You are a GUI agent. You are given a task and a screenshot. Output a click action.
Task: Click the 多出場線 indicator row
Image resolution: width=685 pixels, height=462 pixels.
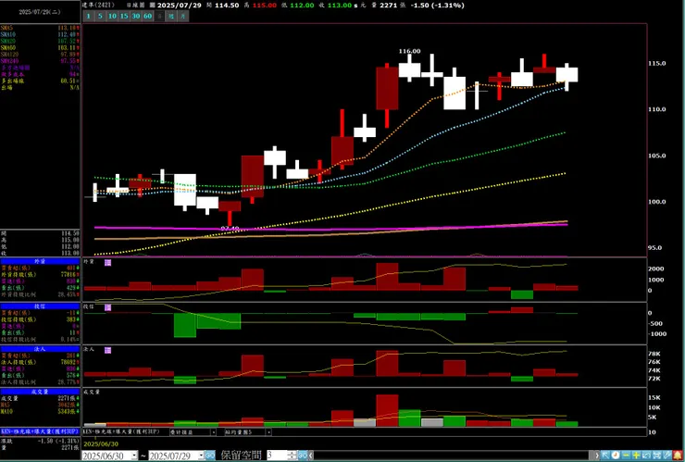pyautogui.click(x=40, y=81)
